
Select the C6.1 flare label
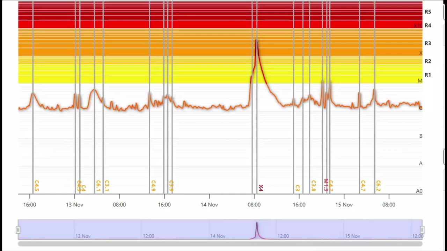(98, 186)
